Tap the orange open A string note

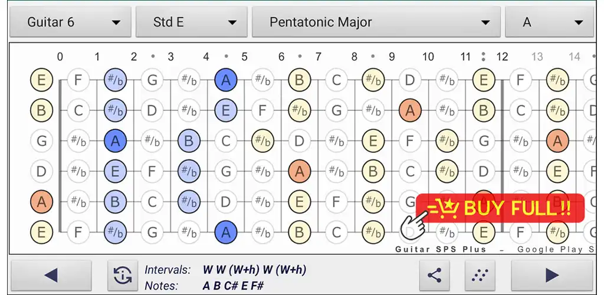[x=41, y=202]
